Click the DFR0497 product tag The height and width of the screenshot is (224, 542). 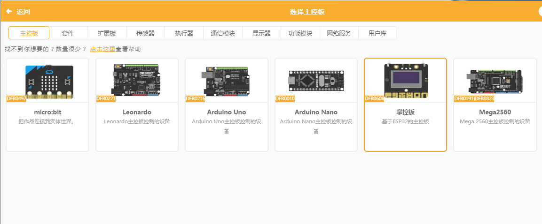(16, 98)
